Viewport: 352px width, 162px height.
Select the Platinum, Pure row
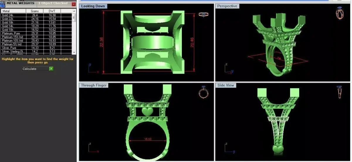36,33
